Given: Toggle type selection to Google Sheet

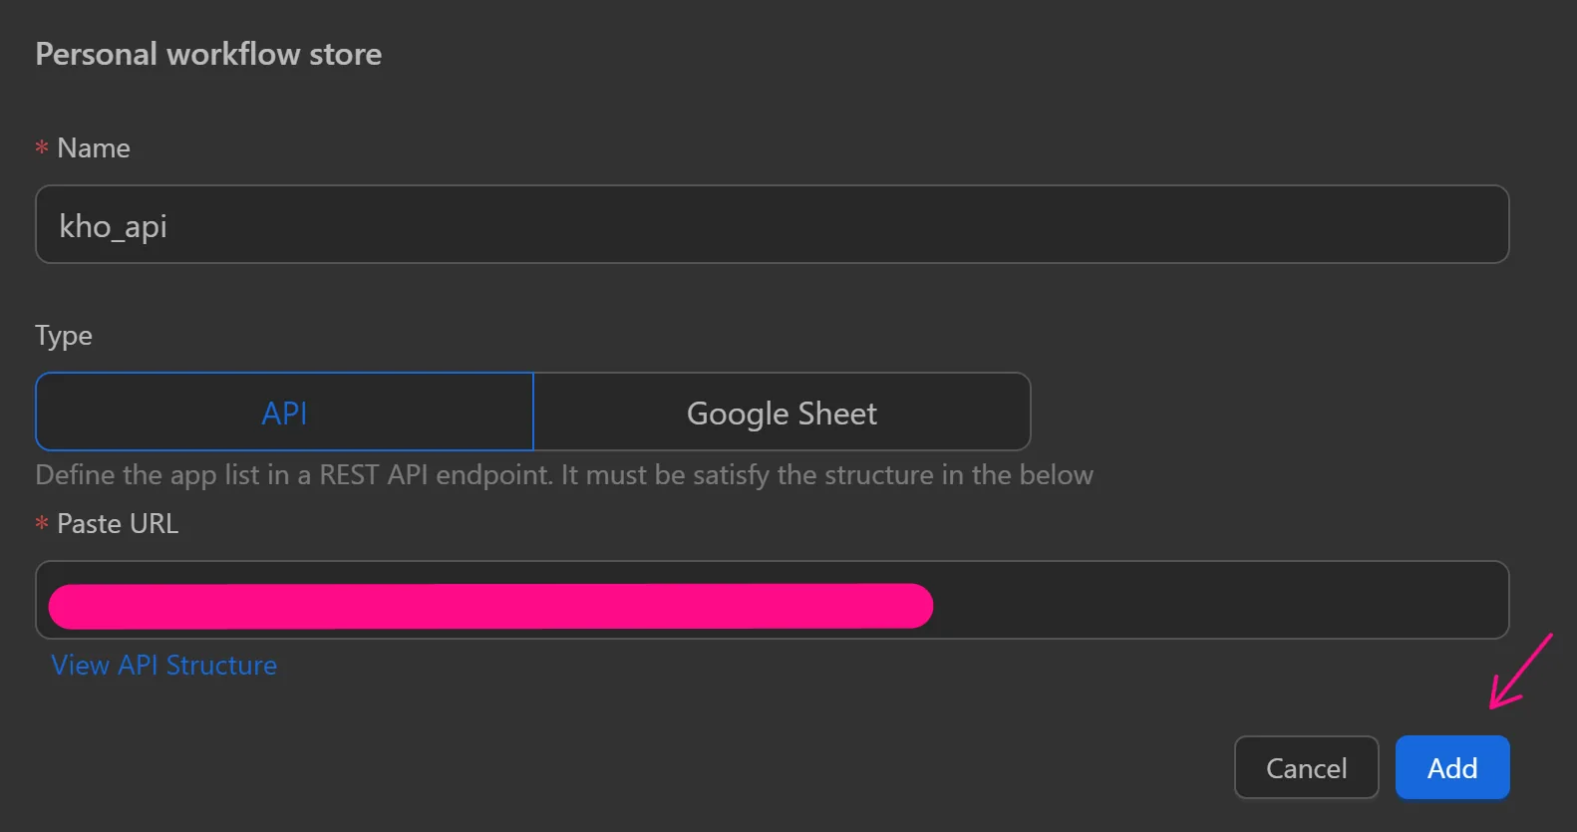Looking at the screenshot, I should pos(781,412).
